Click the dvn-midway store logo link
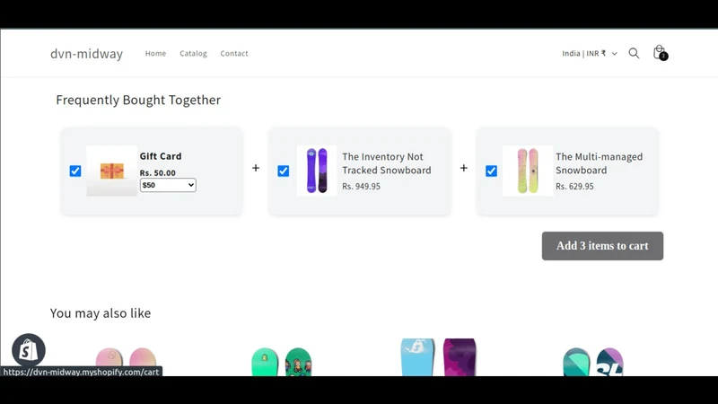718x404 pixels. click(86, 54)
